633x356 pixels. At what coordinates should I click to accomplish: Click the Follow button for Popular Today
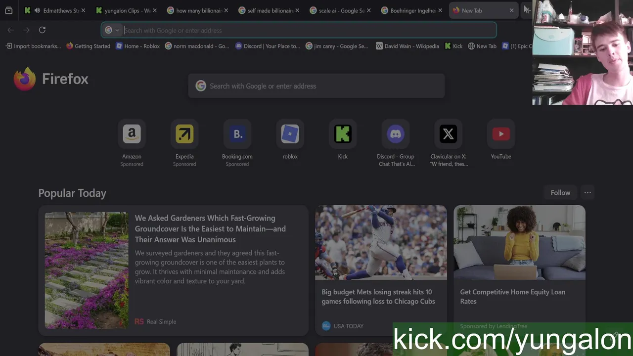(560, 193)
